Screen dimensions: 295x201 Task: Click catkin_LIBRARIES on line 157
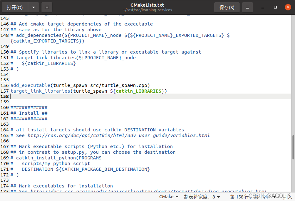tap(138, 91)
